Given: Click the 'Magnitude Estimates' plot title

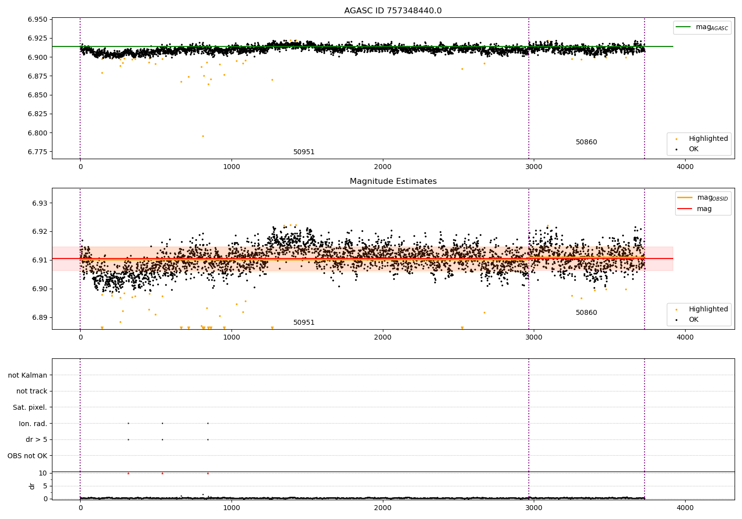Looking at the screenshot, I should [393, 181].
